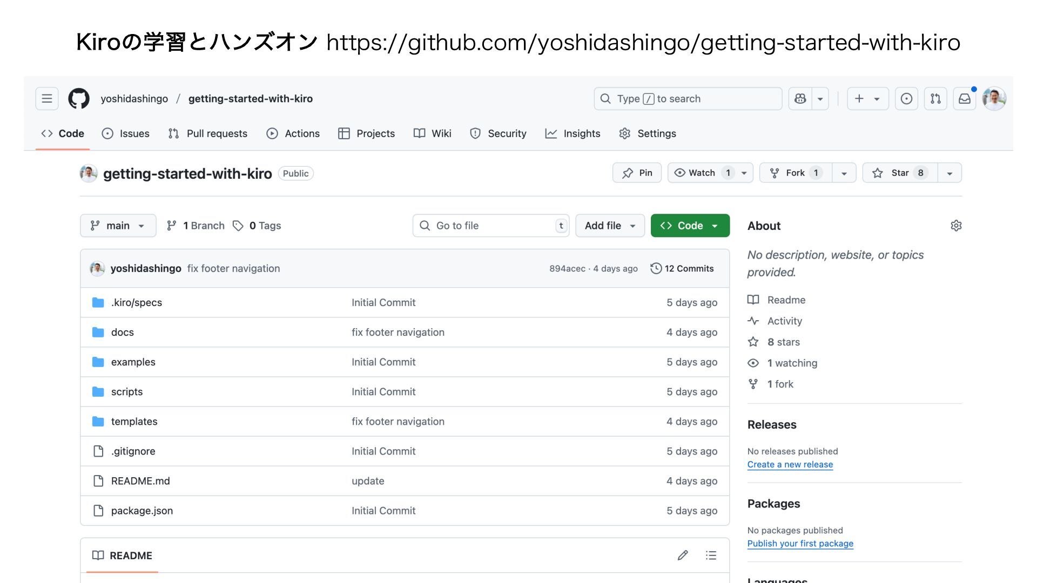This screenshot has width=1037, height=583.
Task: Open the README outline list icon
Action: (711, 555)
